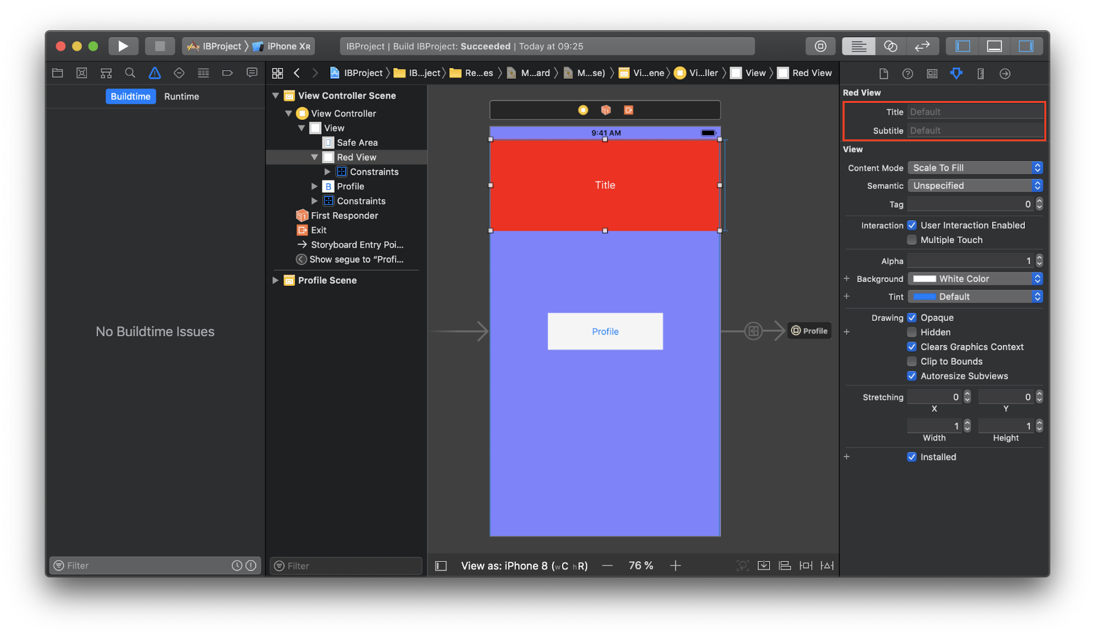Image resolution: width=1095 pixels, height=637 pixels.
Task: Click the Title input field
Action: [x=974, y=112]
